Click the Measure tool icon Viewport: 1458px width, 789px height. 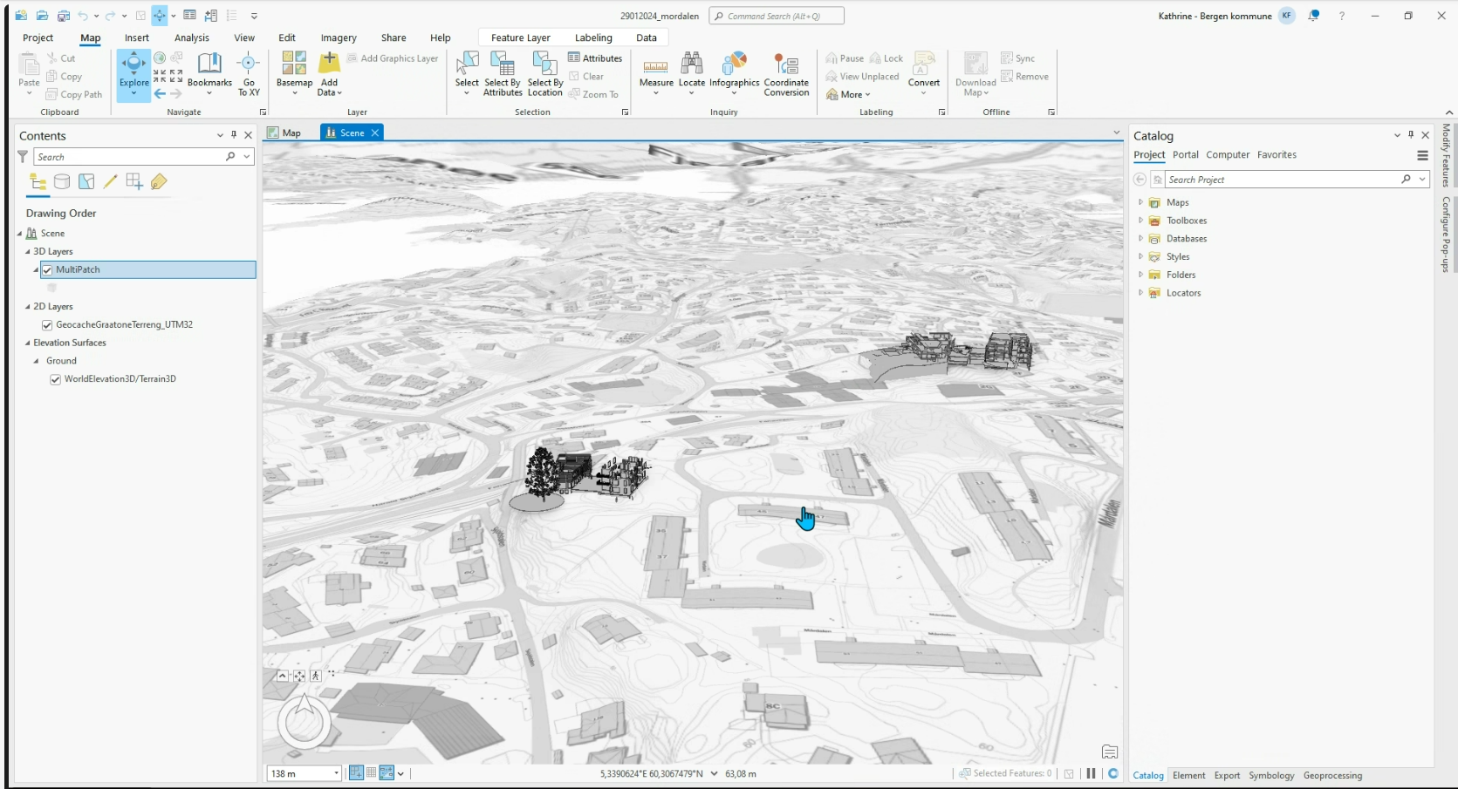(655, 65)
